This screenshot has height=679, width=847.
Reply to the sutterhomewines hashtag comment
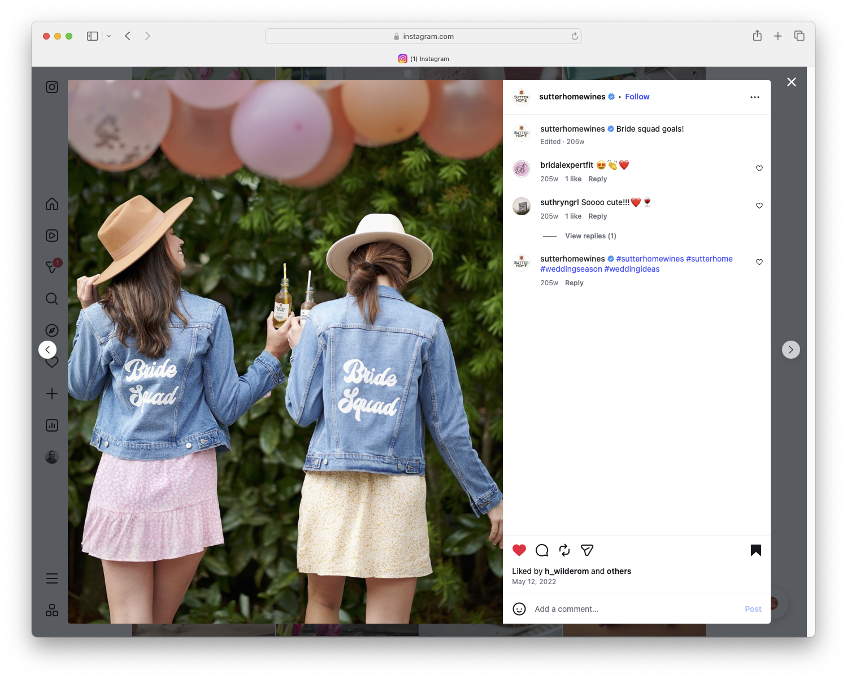(574, 283)
